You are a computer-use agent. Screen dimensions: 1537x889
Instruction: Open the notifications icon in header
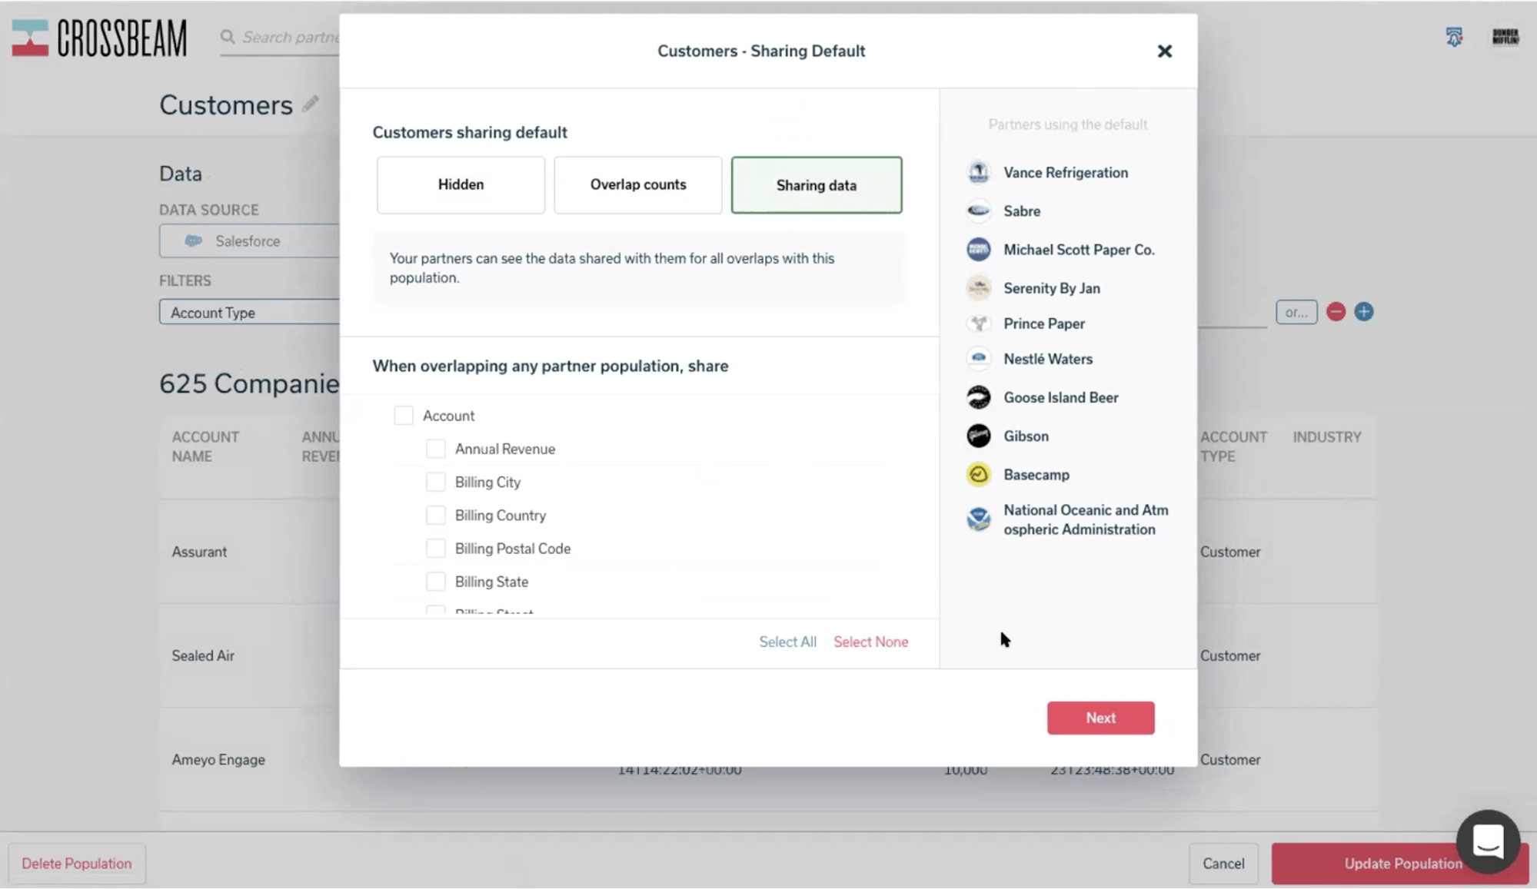1453,37
